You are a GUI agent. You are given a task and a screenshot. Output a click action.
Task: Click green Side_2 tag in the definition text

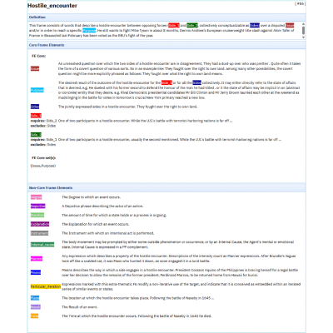click(192, 25)
